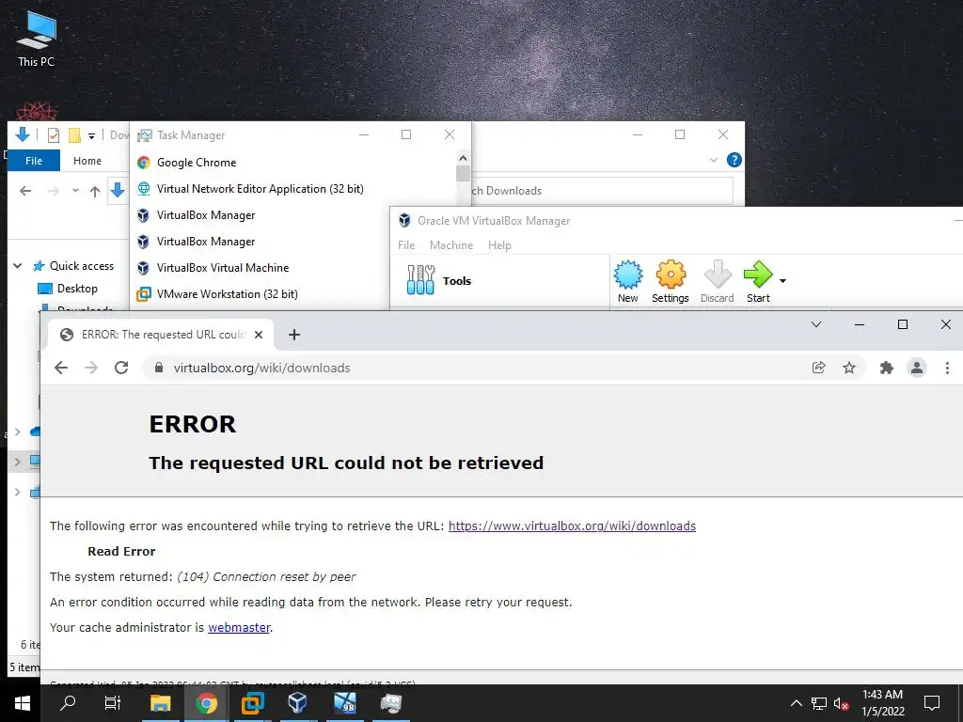Open taskbar Search magnifier
963x722 pixels.
[68, 703]
